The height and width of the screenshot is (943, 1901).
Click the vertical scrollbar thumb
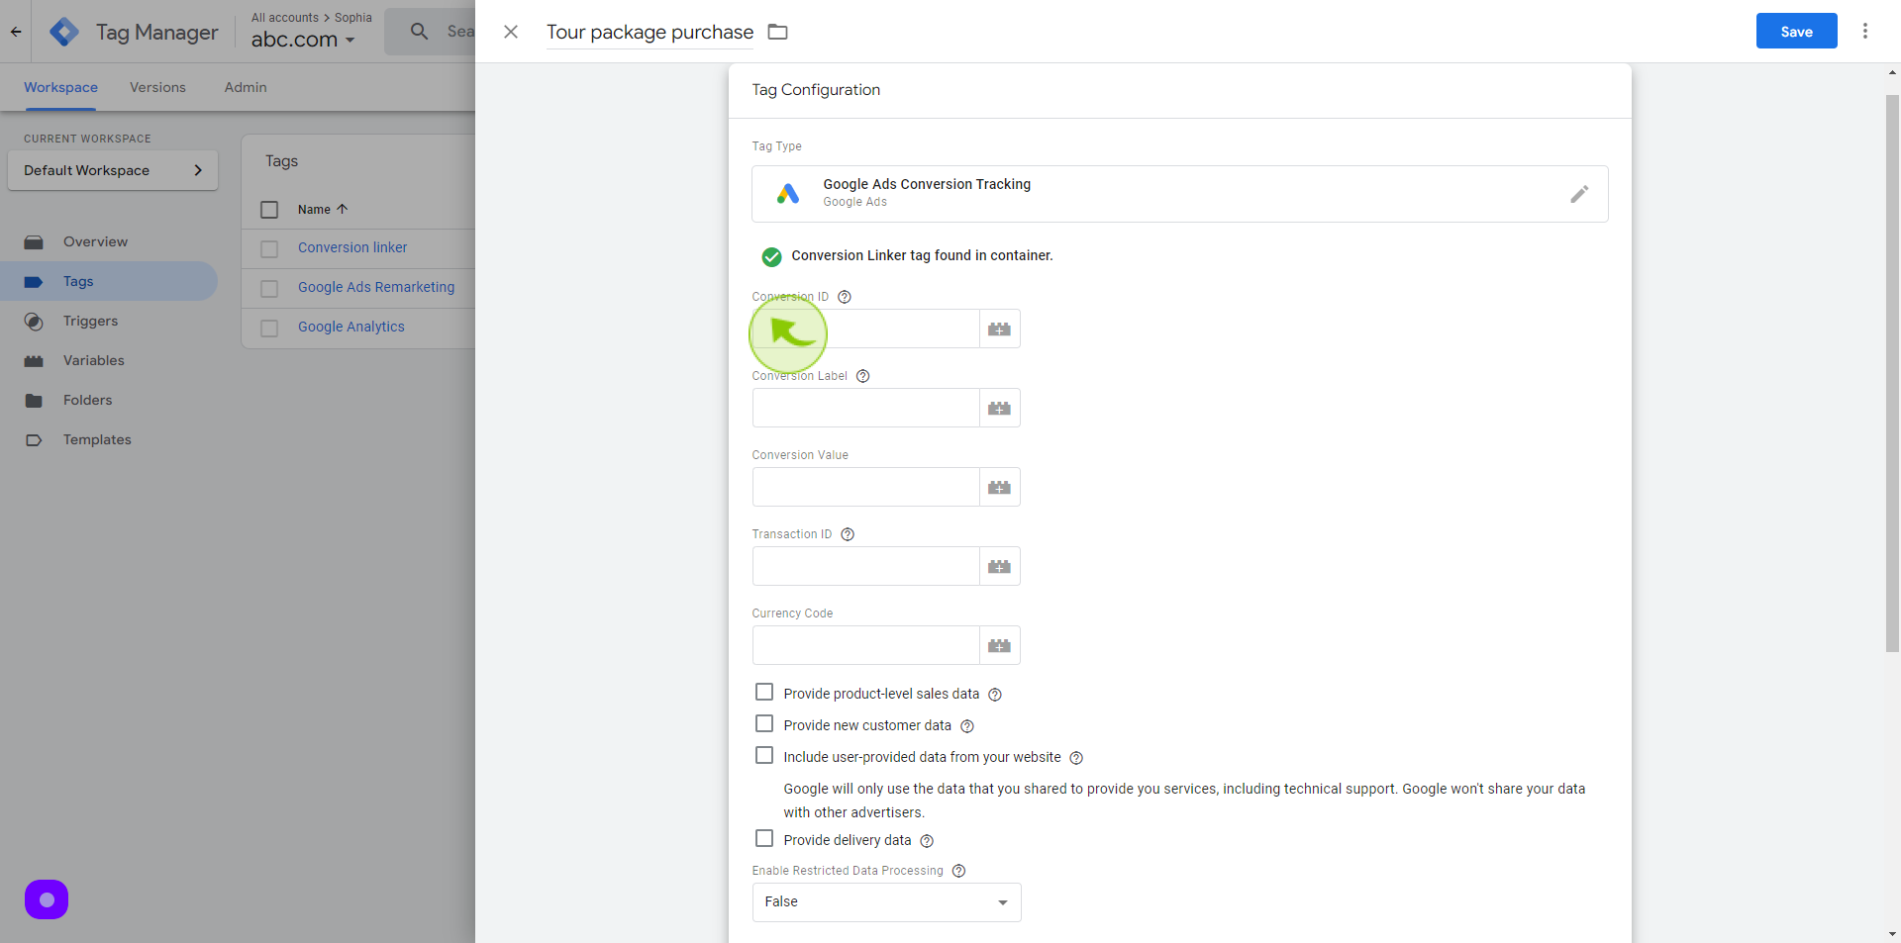[1892, 373]
